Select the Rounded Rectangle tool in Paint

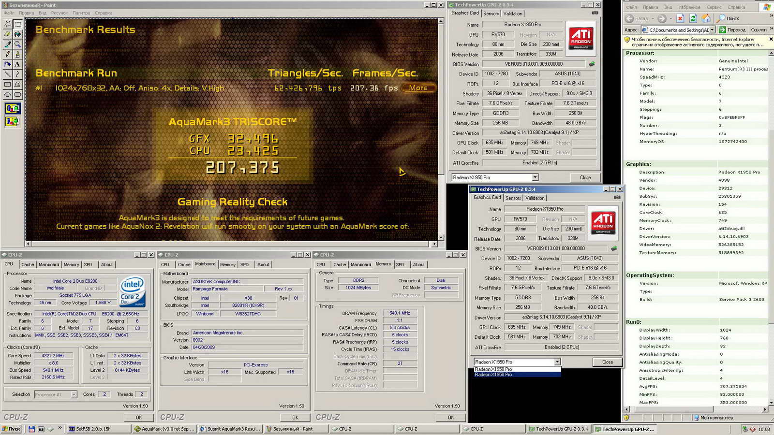18,95
